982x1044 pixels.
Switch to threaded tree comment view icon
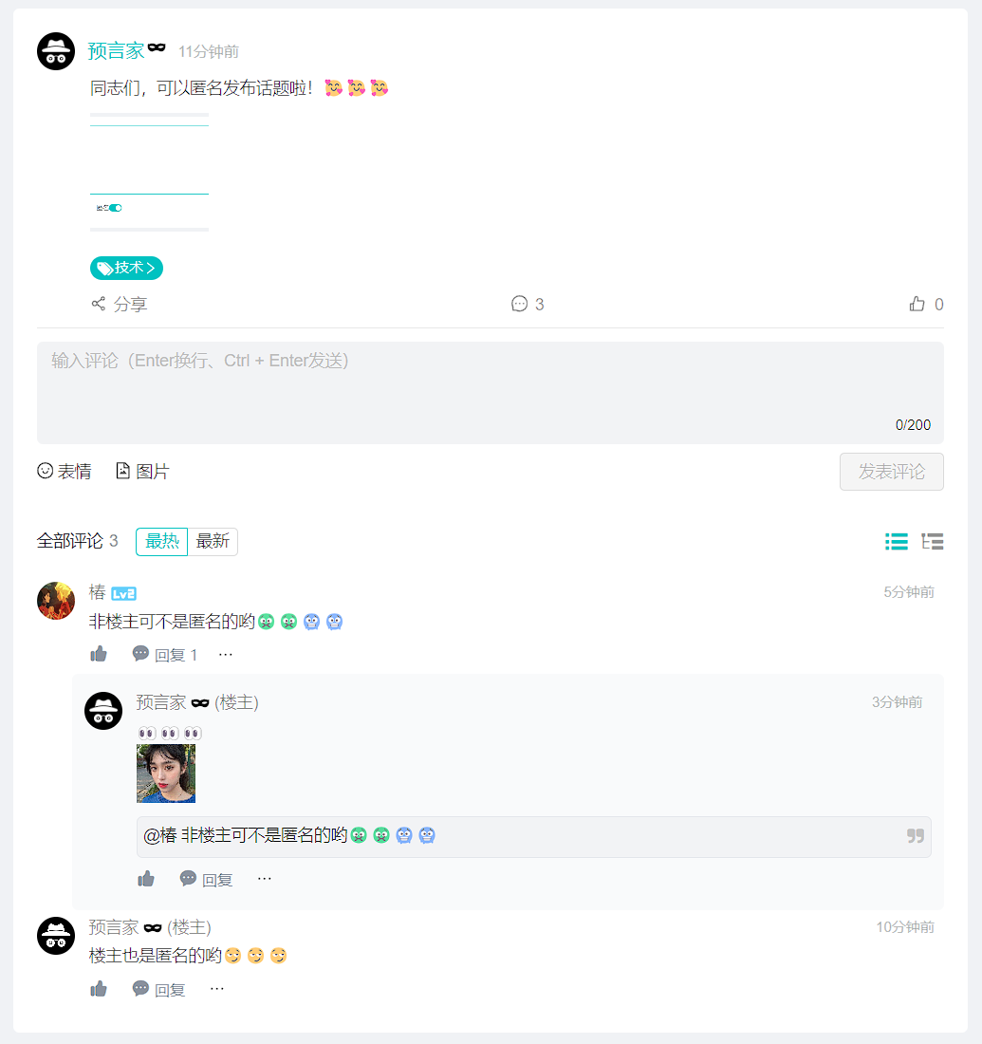coord(933,542)
